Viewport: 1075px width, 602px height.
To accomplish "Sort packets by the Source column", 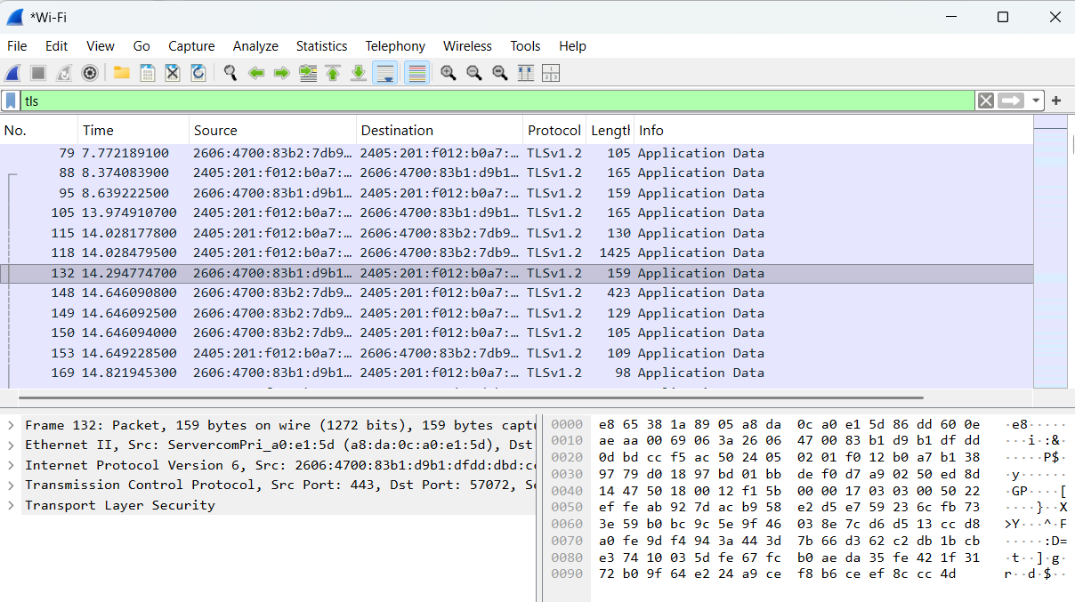I will [x=272, y=131].
